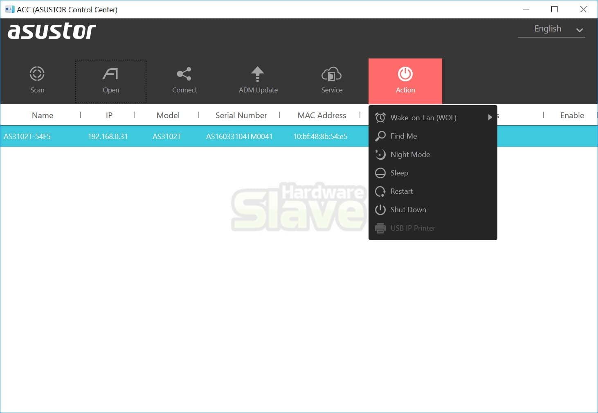Click the circular Restart icon
The width and height of the screenshot is (598, 413).
(x=380, y=191)
